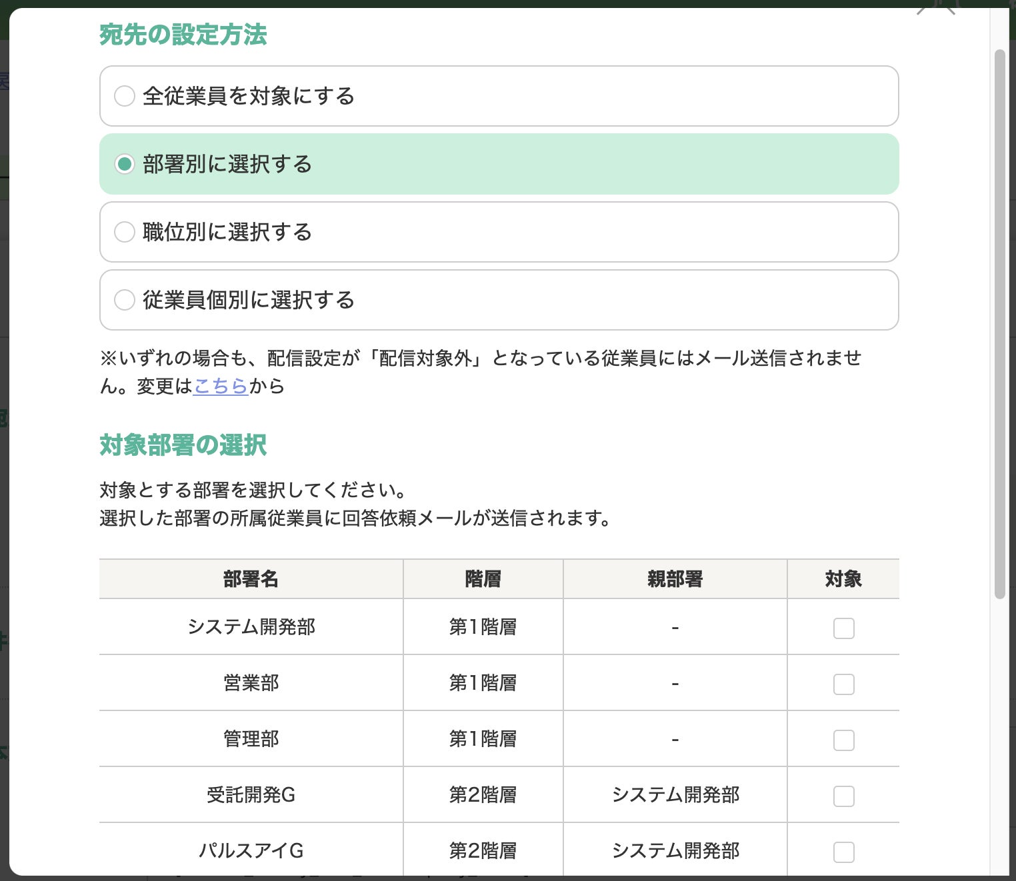This screenshot has width=1016, height=881.
Task: Click the パルスアイG department name cell
Action: click(251, 851)
